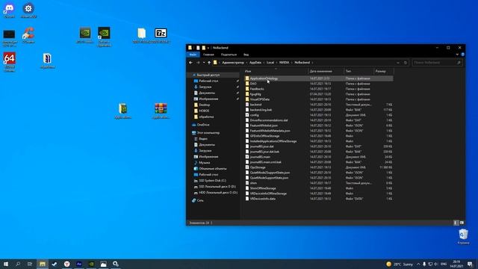Open the Главная ribbon tab

pyautogui.click(x=208, y=55)
